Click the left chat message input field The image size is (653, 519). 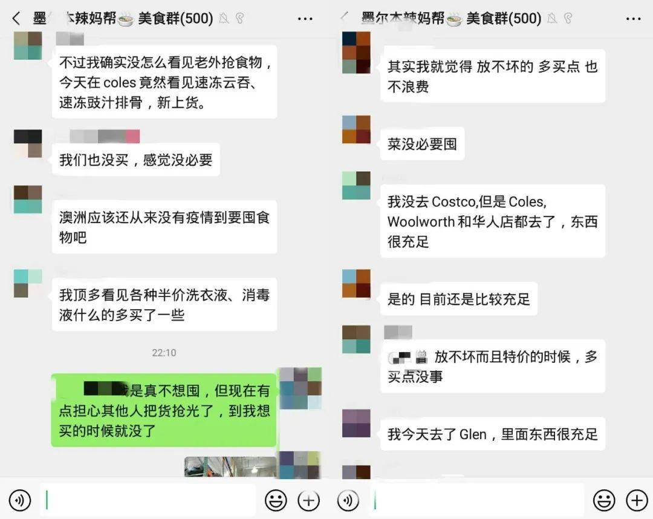[x=148, y=500]
